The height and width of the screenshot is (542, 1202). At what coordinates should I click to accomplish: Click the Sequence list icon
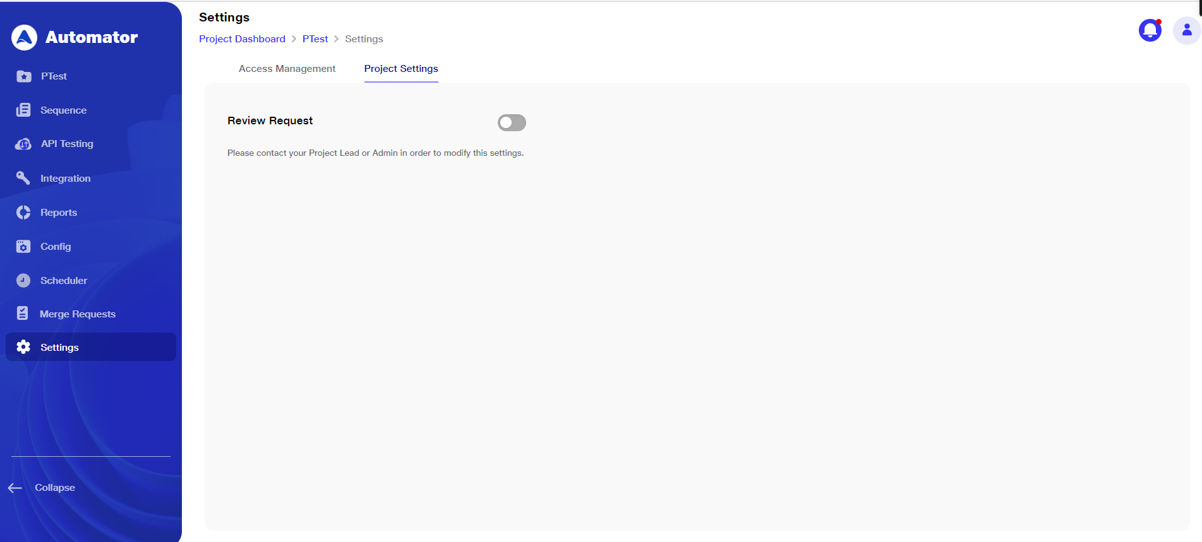tap(23, 110)
